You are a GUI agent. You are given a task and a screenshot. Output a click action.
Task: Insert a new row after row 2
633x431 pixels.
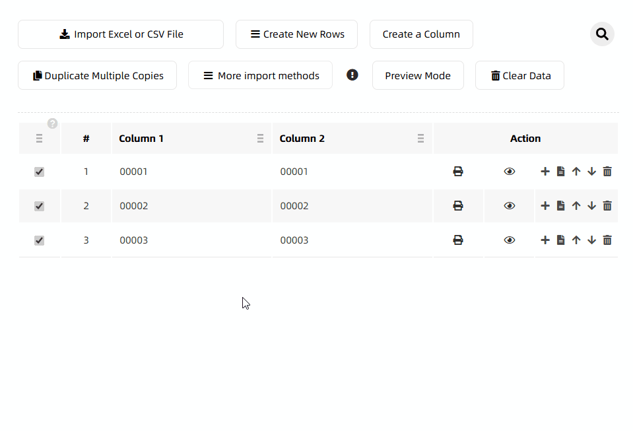click(x=545, y=206)
